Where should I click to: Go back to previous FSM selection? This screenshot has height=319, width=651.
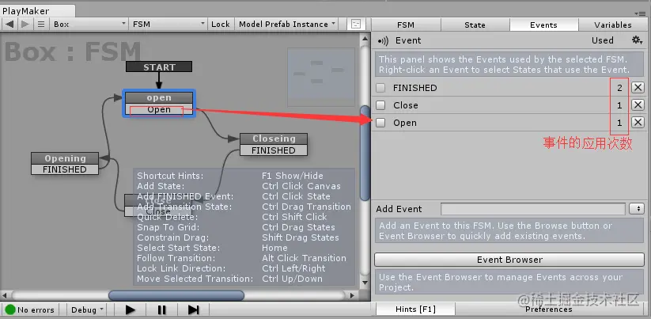[9, 24]
